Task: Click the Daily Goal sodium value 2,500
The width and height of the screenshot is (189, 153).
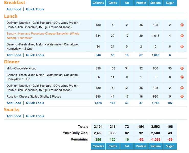Action: pos(155,133)
